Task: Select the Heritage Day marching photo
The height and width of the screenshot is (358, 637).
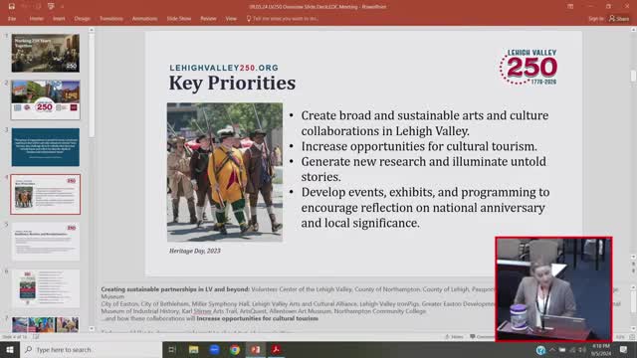Action: pyautogui.click(x=225, y=172)
